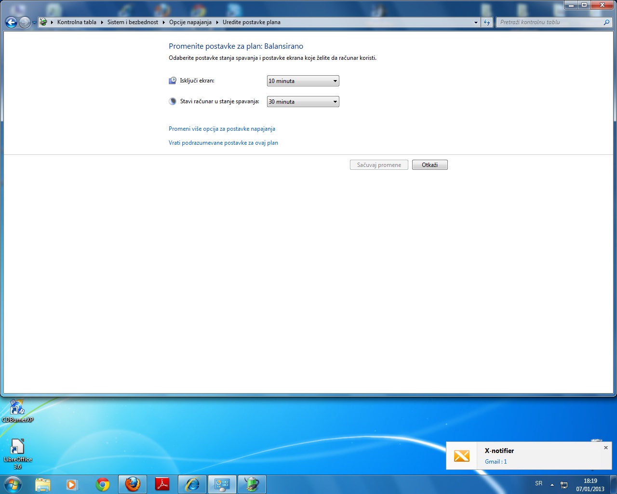Screen dimensions: 617x494
Task: Click the network tray icon
Action: [x=564, y=485]
